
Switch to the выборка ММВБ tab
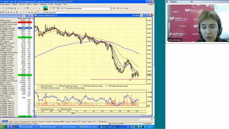(x=58, y=121)
